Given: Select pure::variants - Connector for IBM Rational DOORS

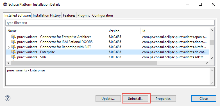Looking at the screenshot, I should point(108,42).
